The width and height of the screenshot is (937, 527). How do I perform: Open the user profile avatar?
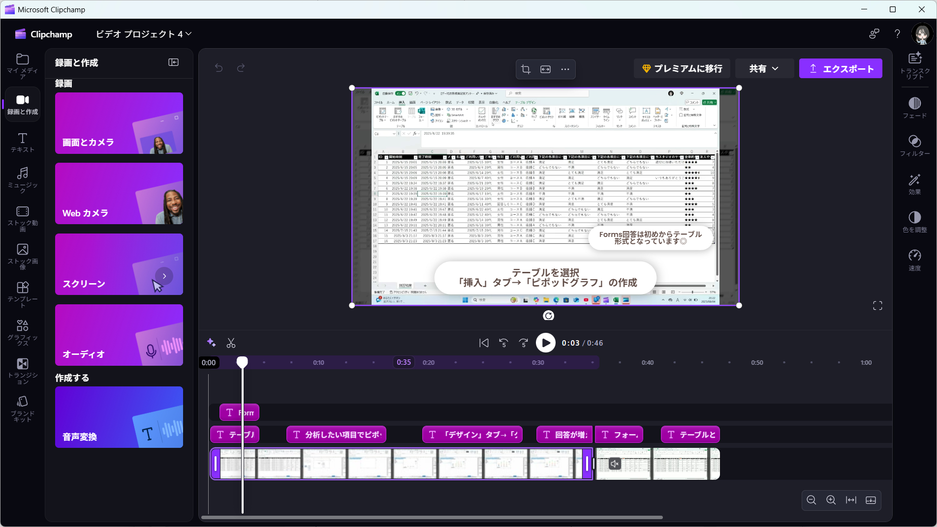click(922, 33)
